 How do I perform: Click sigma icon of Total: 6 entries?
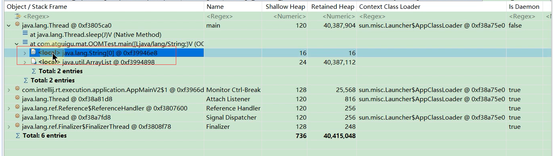(x=18, y=136)
